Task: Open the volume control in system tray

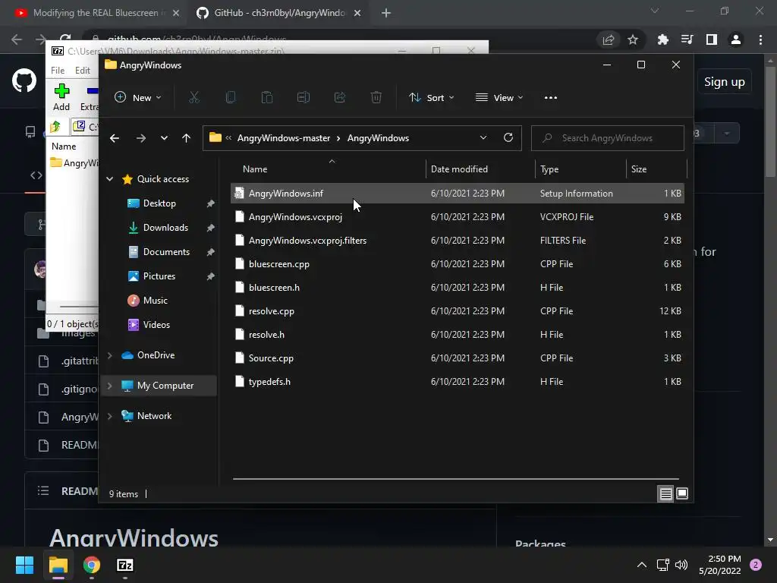Action: (681, 565)
